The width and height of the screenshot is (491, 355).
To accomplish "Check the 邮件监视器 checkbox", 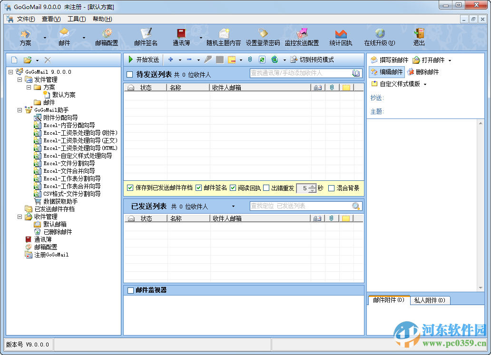I will tap(131, 290).
